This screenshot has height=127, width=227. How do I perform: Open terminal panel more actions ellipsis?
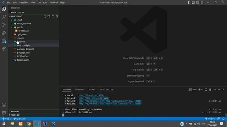point(214,90)
